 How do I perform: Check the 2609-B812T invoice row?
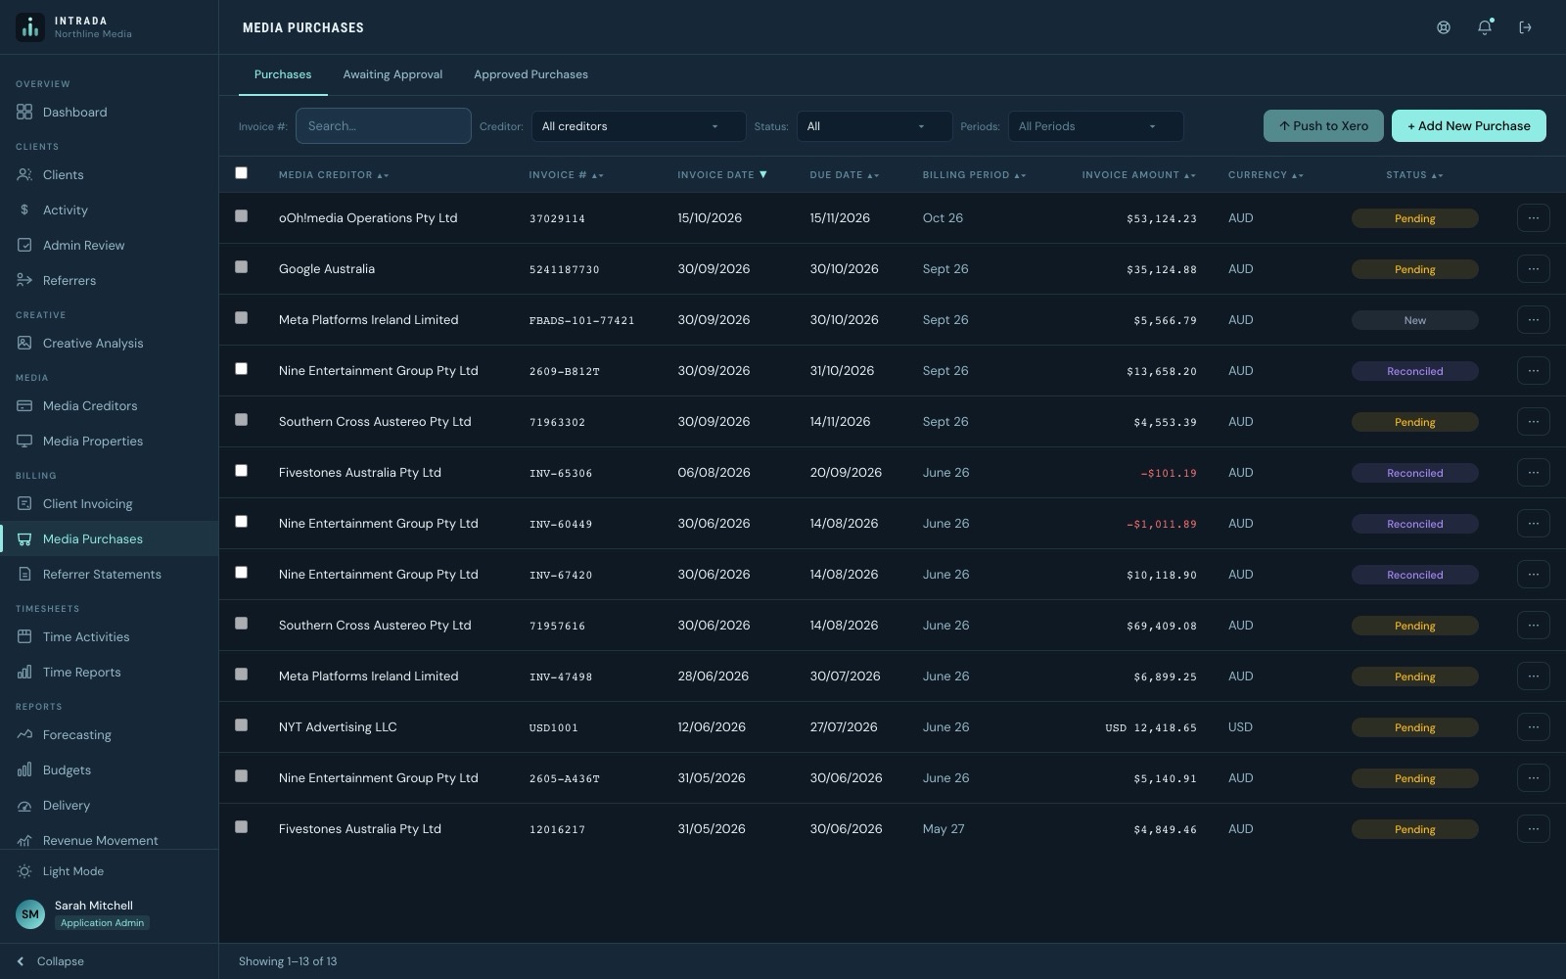(x=242, y=369)
